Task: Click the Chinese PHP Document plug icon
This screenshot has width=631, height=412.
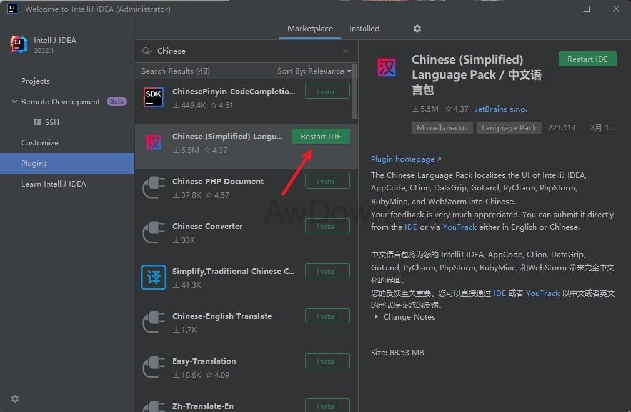Action: 153,187
